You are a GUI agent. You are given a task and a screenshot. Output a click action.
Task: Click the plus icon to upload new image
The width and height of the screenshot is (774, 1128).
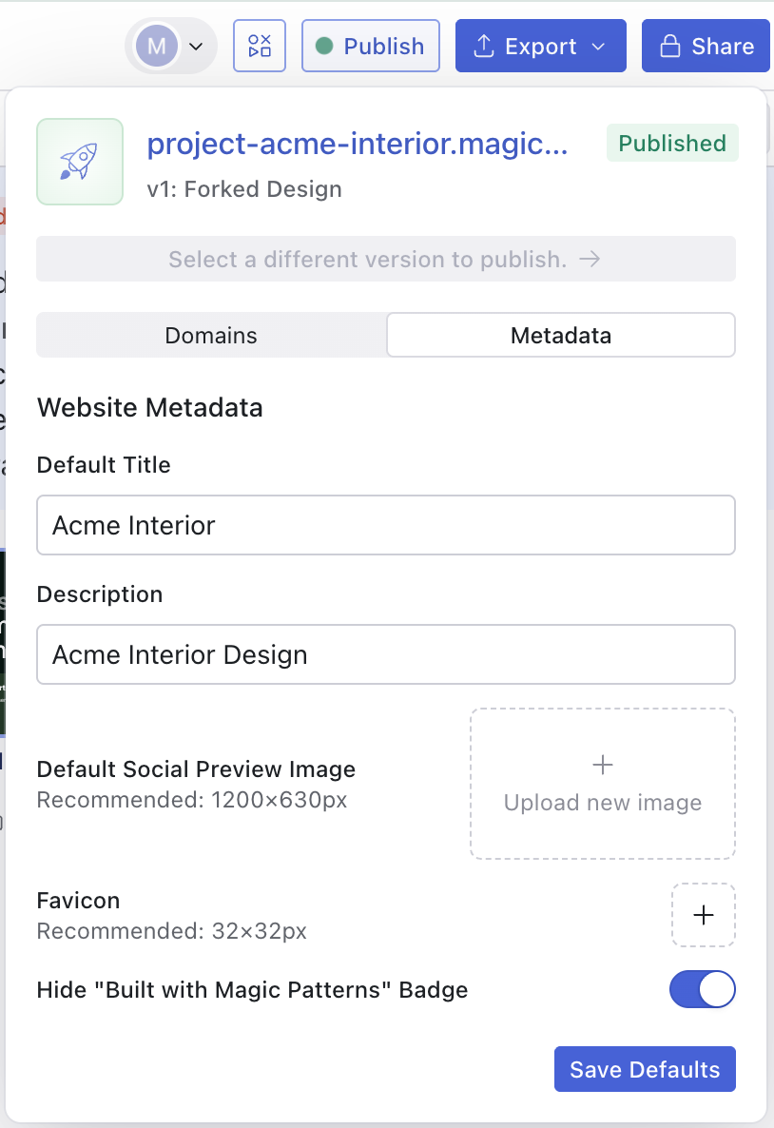[x=602, y=764]
